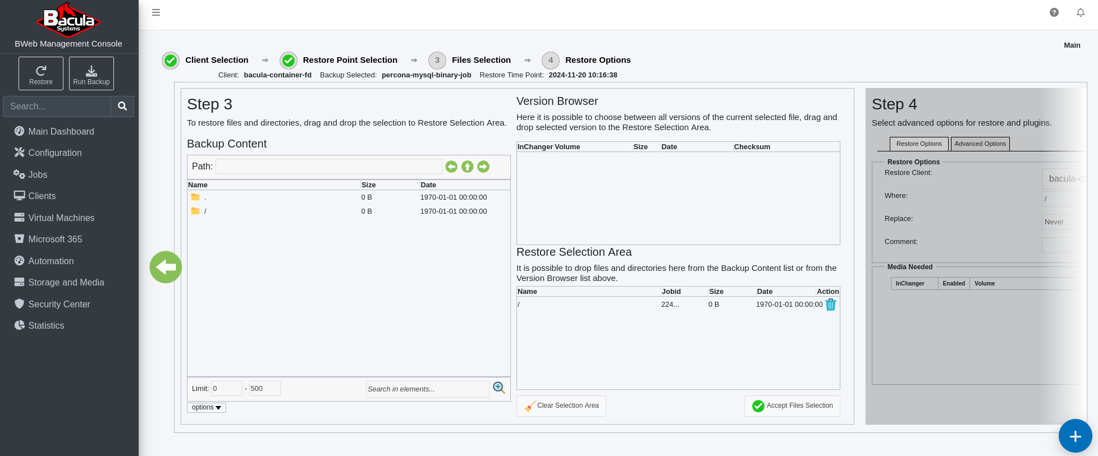Toggle the hamburger menu icon

coord(156,12)
